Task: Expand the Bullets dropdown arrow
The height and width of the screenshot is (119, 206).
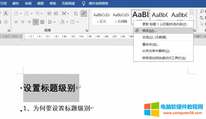Action: pyautogui.click(x=21, y=13)
